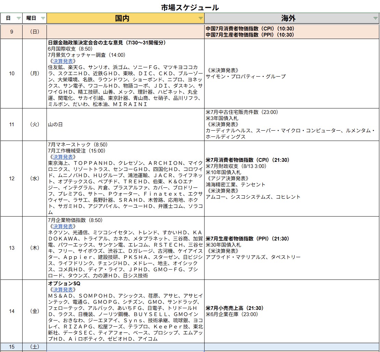Screen dimensions: 380x352
Task: Select the (日) weekday cell
Action: (35, 31)
